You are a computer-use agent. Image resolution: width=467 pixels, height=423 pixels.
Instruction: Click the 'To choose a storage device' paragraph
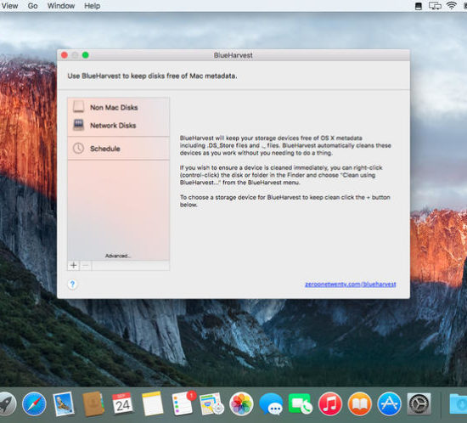[285, 200]
